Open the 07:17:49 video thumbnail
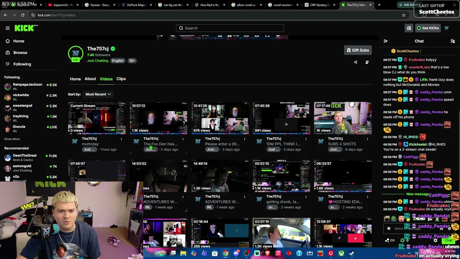 tap(343, 118)
